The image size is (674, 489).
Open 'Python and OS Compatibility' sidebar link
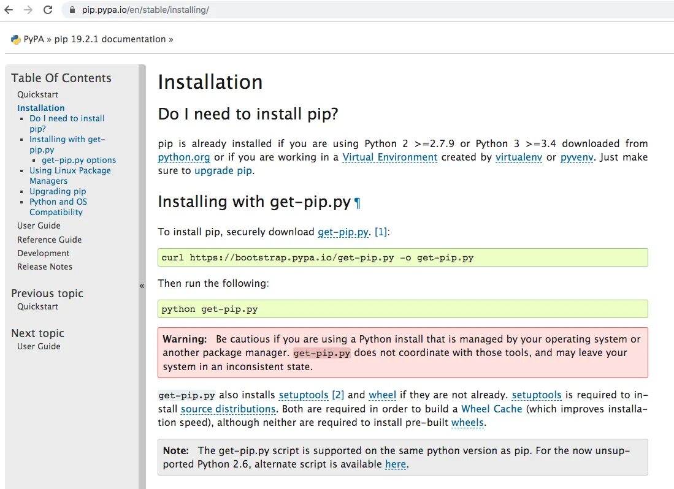coord(58,207)
